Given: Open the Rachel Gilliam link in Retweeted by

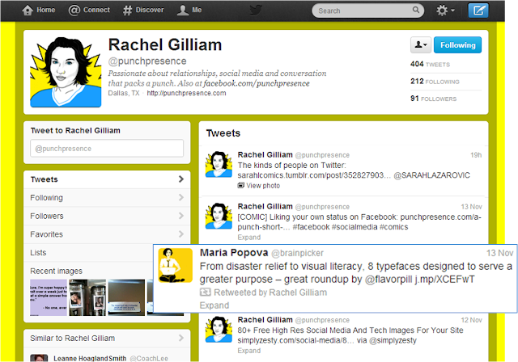Looking at the screenshot, I should tap(298, 293).
